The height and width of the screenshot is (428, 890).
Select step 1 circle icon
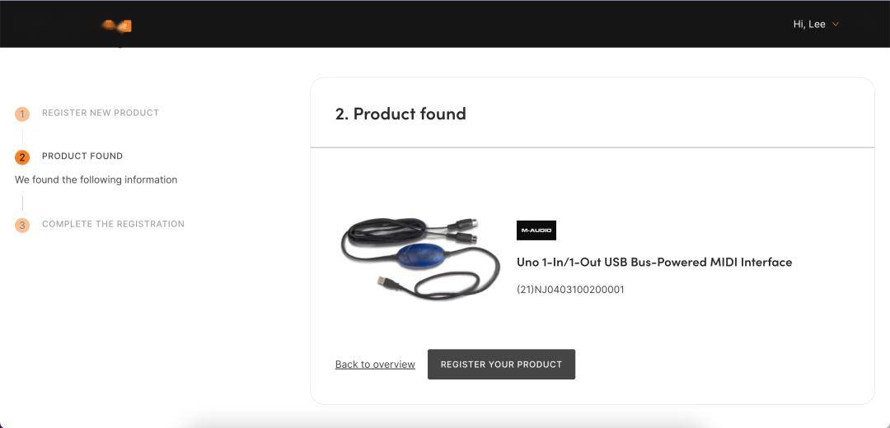click(x=22, y=114)
